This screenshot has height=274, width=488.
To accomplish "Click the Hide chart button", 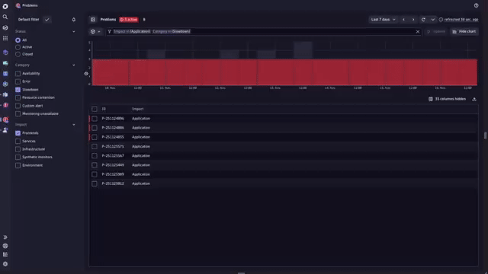I will [464, 32].
